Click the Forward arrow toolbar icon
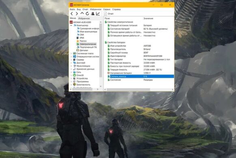The width and height of the screenshot is (236, 158). pos(77,14)
